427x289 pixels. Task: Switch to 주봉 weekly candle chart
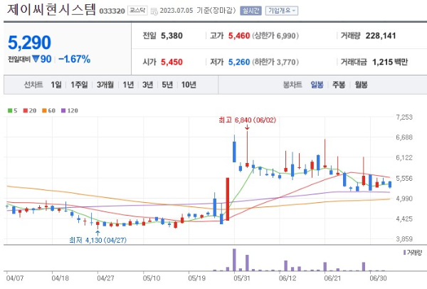point(339,85)
